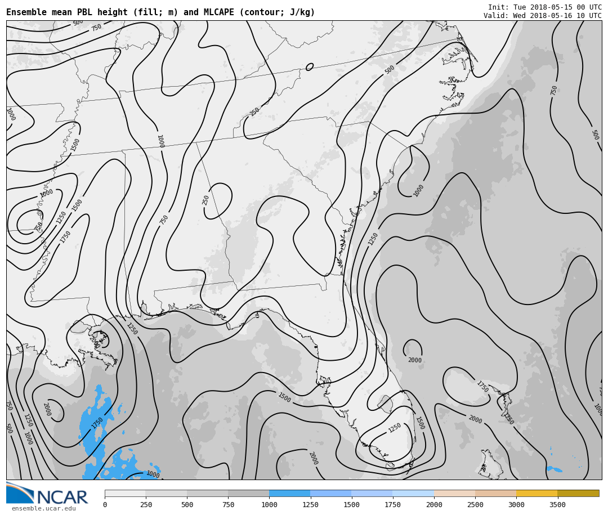
Task: Click the tiny closed contour circle near the map top
Action: tap(310, 67)
